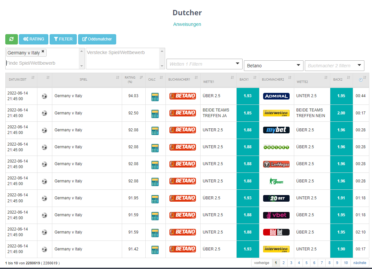Click the vbet bookmaker logo
The width and height of the screenshot is (372, 269).
coord(276,215)
